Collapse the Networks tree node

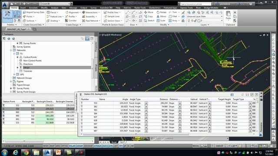11,50
